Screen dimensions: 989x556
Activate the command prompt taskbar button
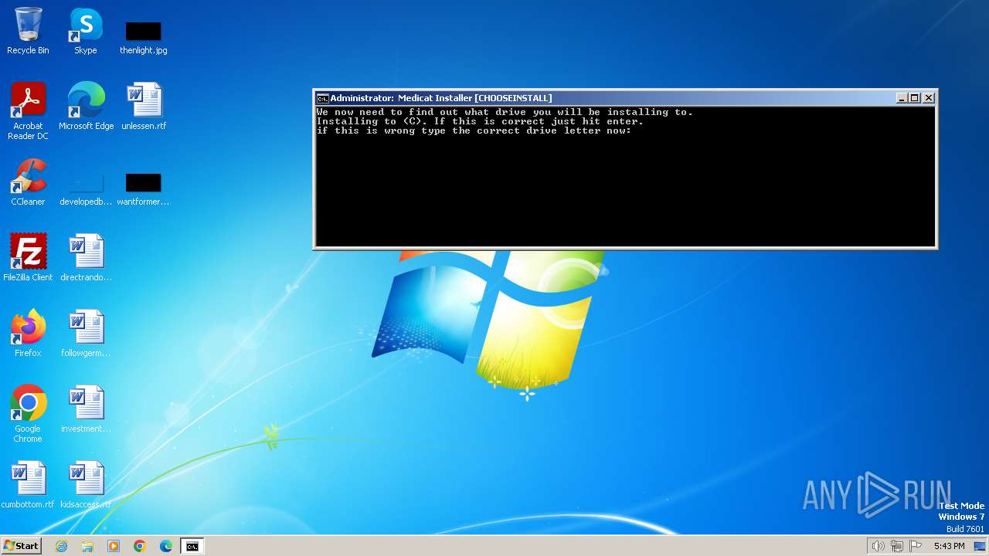[192, 546]
